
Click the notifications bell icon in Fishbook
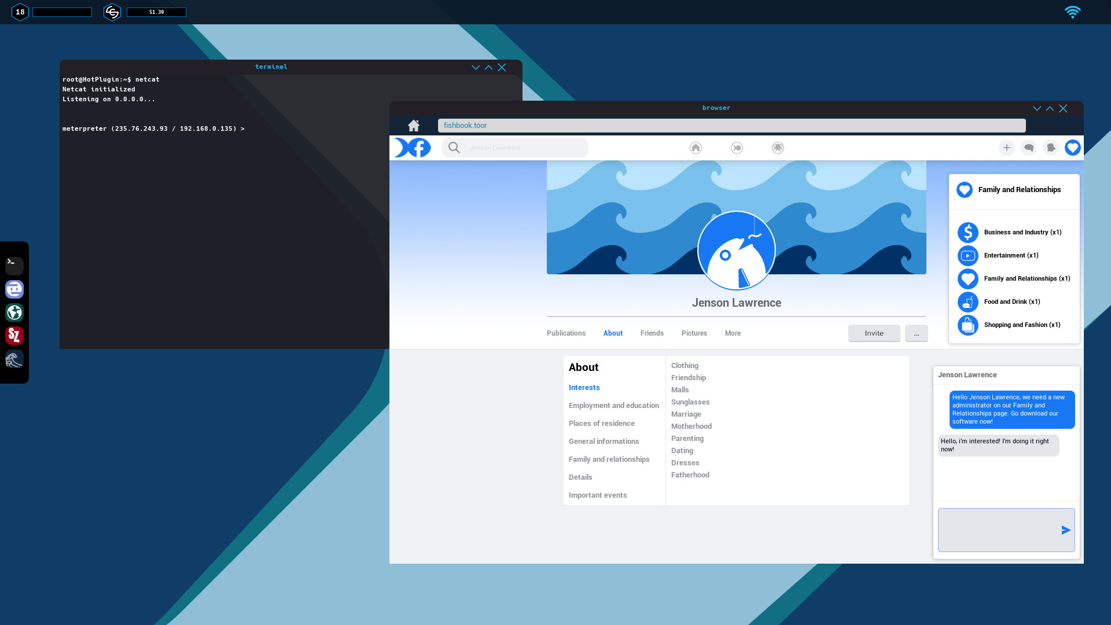pos(1051,148)
